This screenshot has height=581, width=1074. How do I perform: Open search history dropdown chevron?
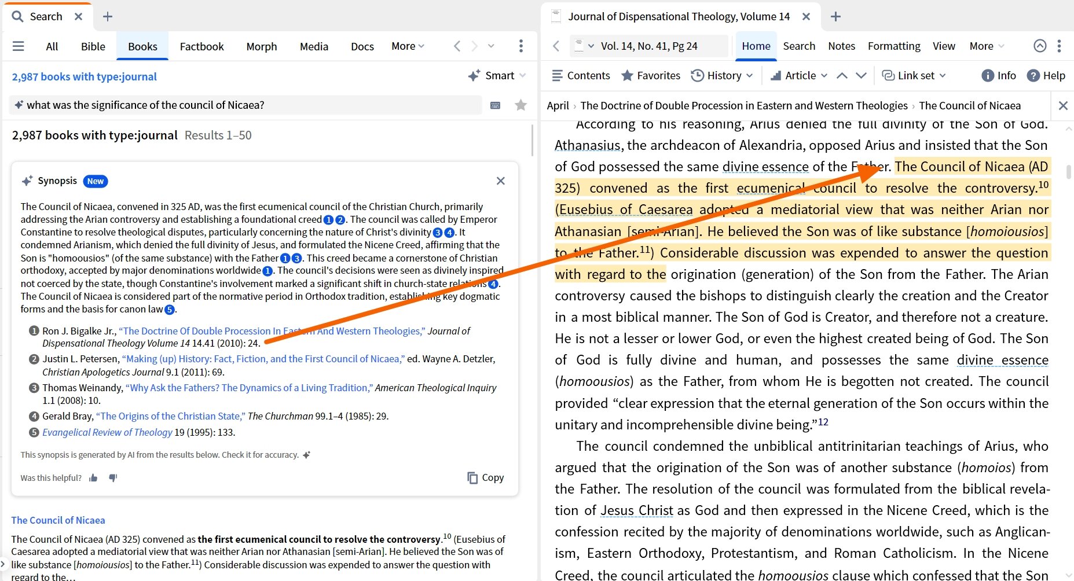click(x=491, y=46)
